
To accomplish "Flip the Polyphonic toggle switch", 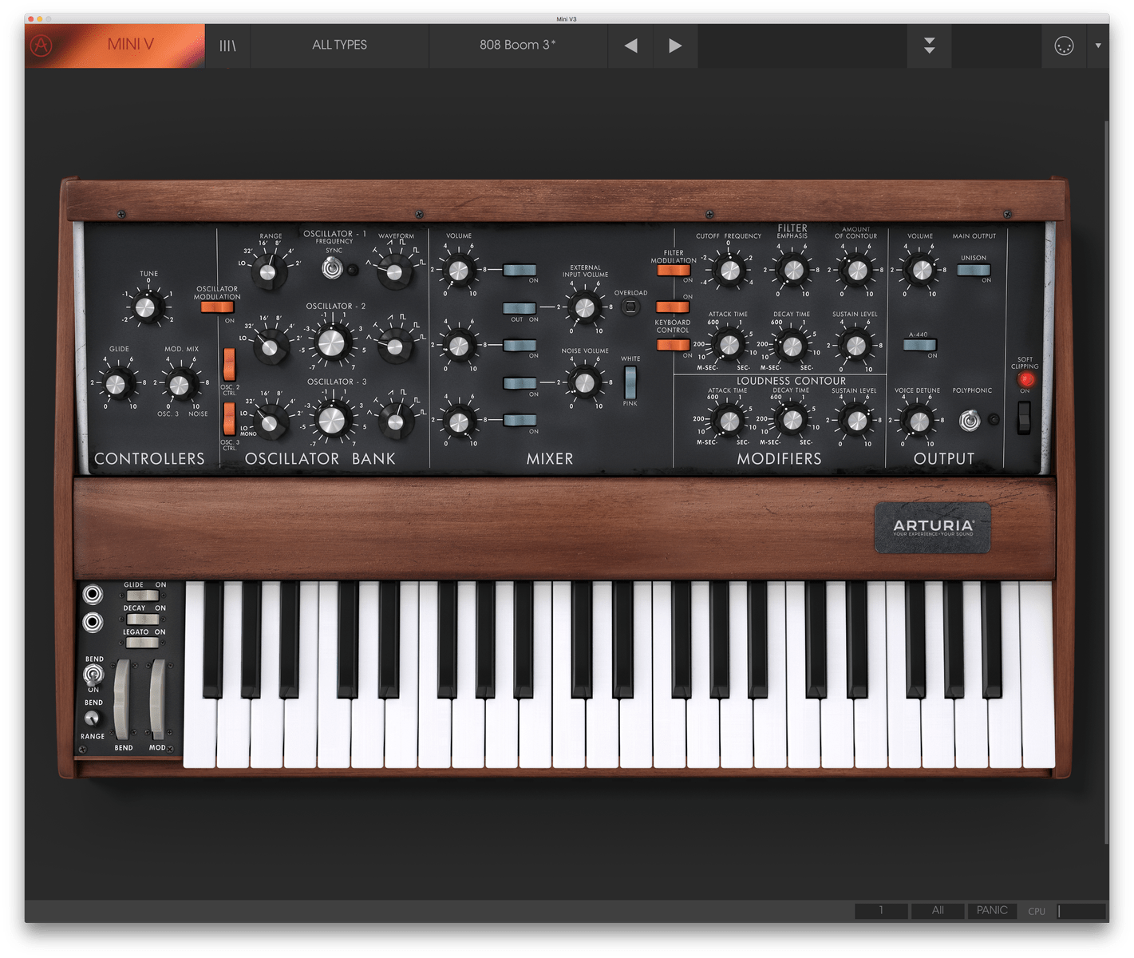I will point(970,420).
